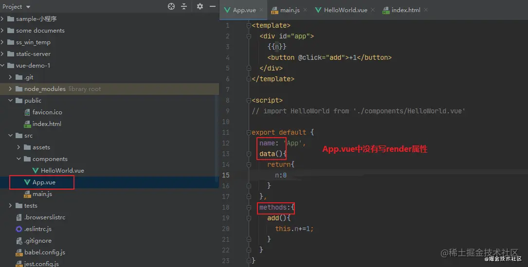Collapse the components folder
The width and height of the screenshot is (528, 267).
(x=18, y=159)
